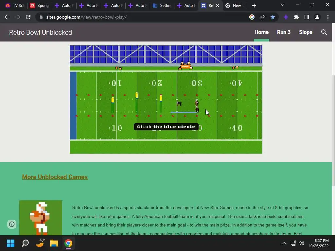335x251 pixels.
Task: Switch to the Spong tab
Action: coord(40,6)
